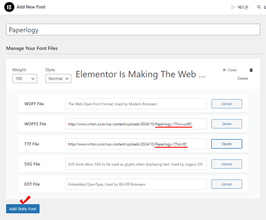Click the WOFF File label
Screen dimensions: 266x220
point(34,104)
